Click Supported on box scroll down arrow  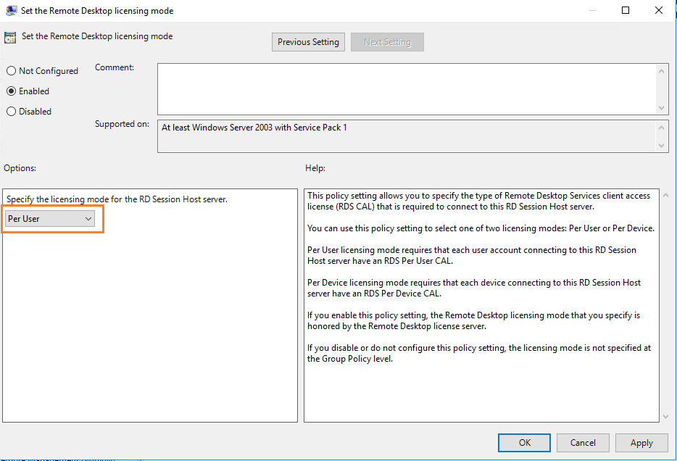pyautogui.click(x=662, y=146)
